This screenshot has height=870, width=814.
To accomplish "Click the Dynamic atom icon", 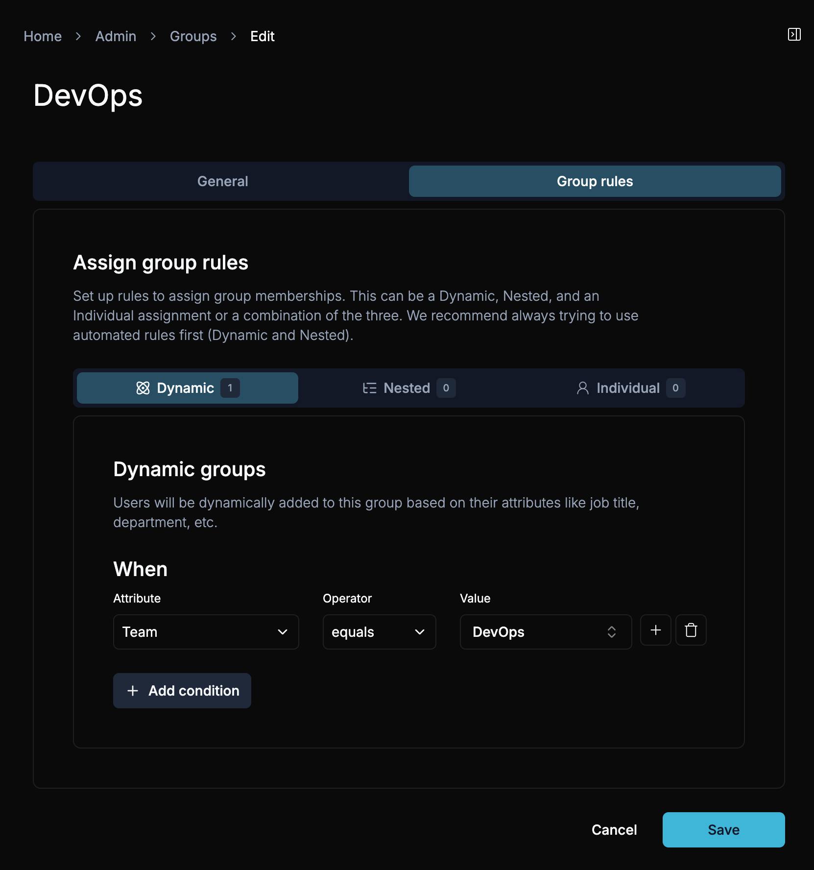I will [143, 388].
